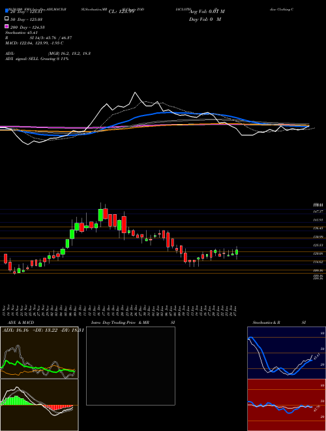Click the blue 20 Day legend swatch
The height and width of the screenshot is (431, 326).
click(x=7, y=11)
